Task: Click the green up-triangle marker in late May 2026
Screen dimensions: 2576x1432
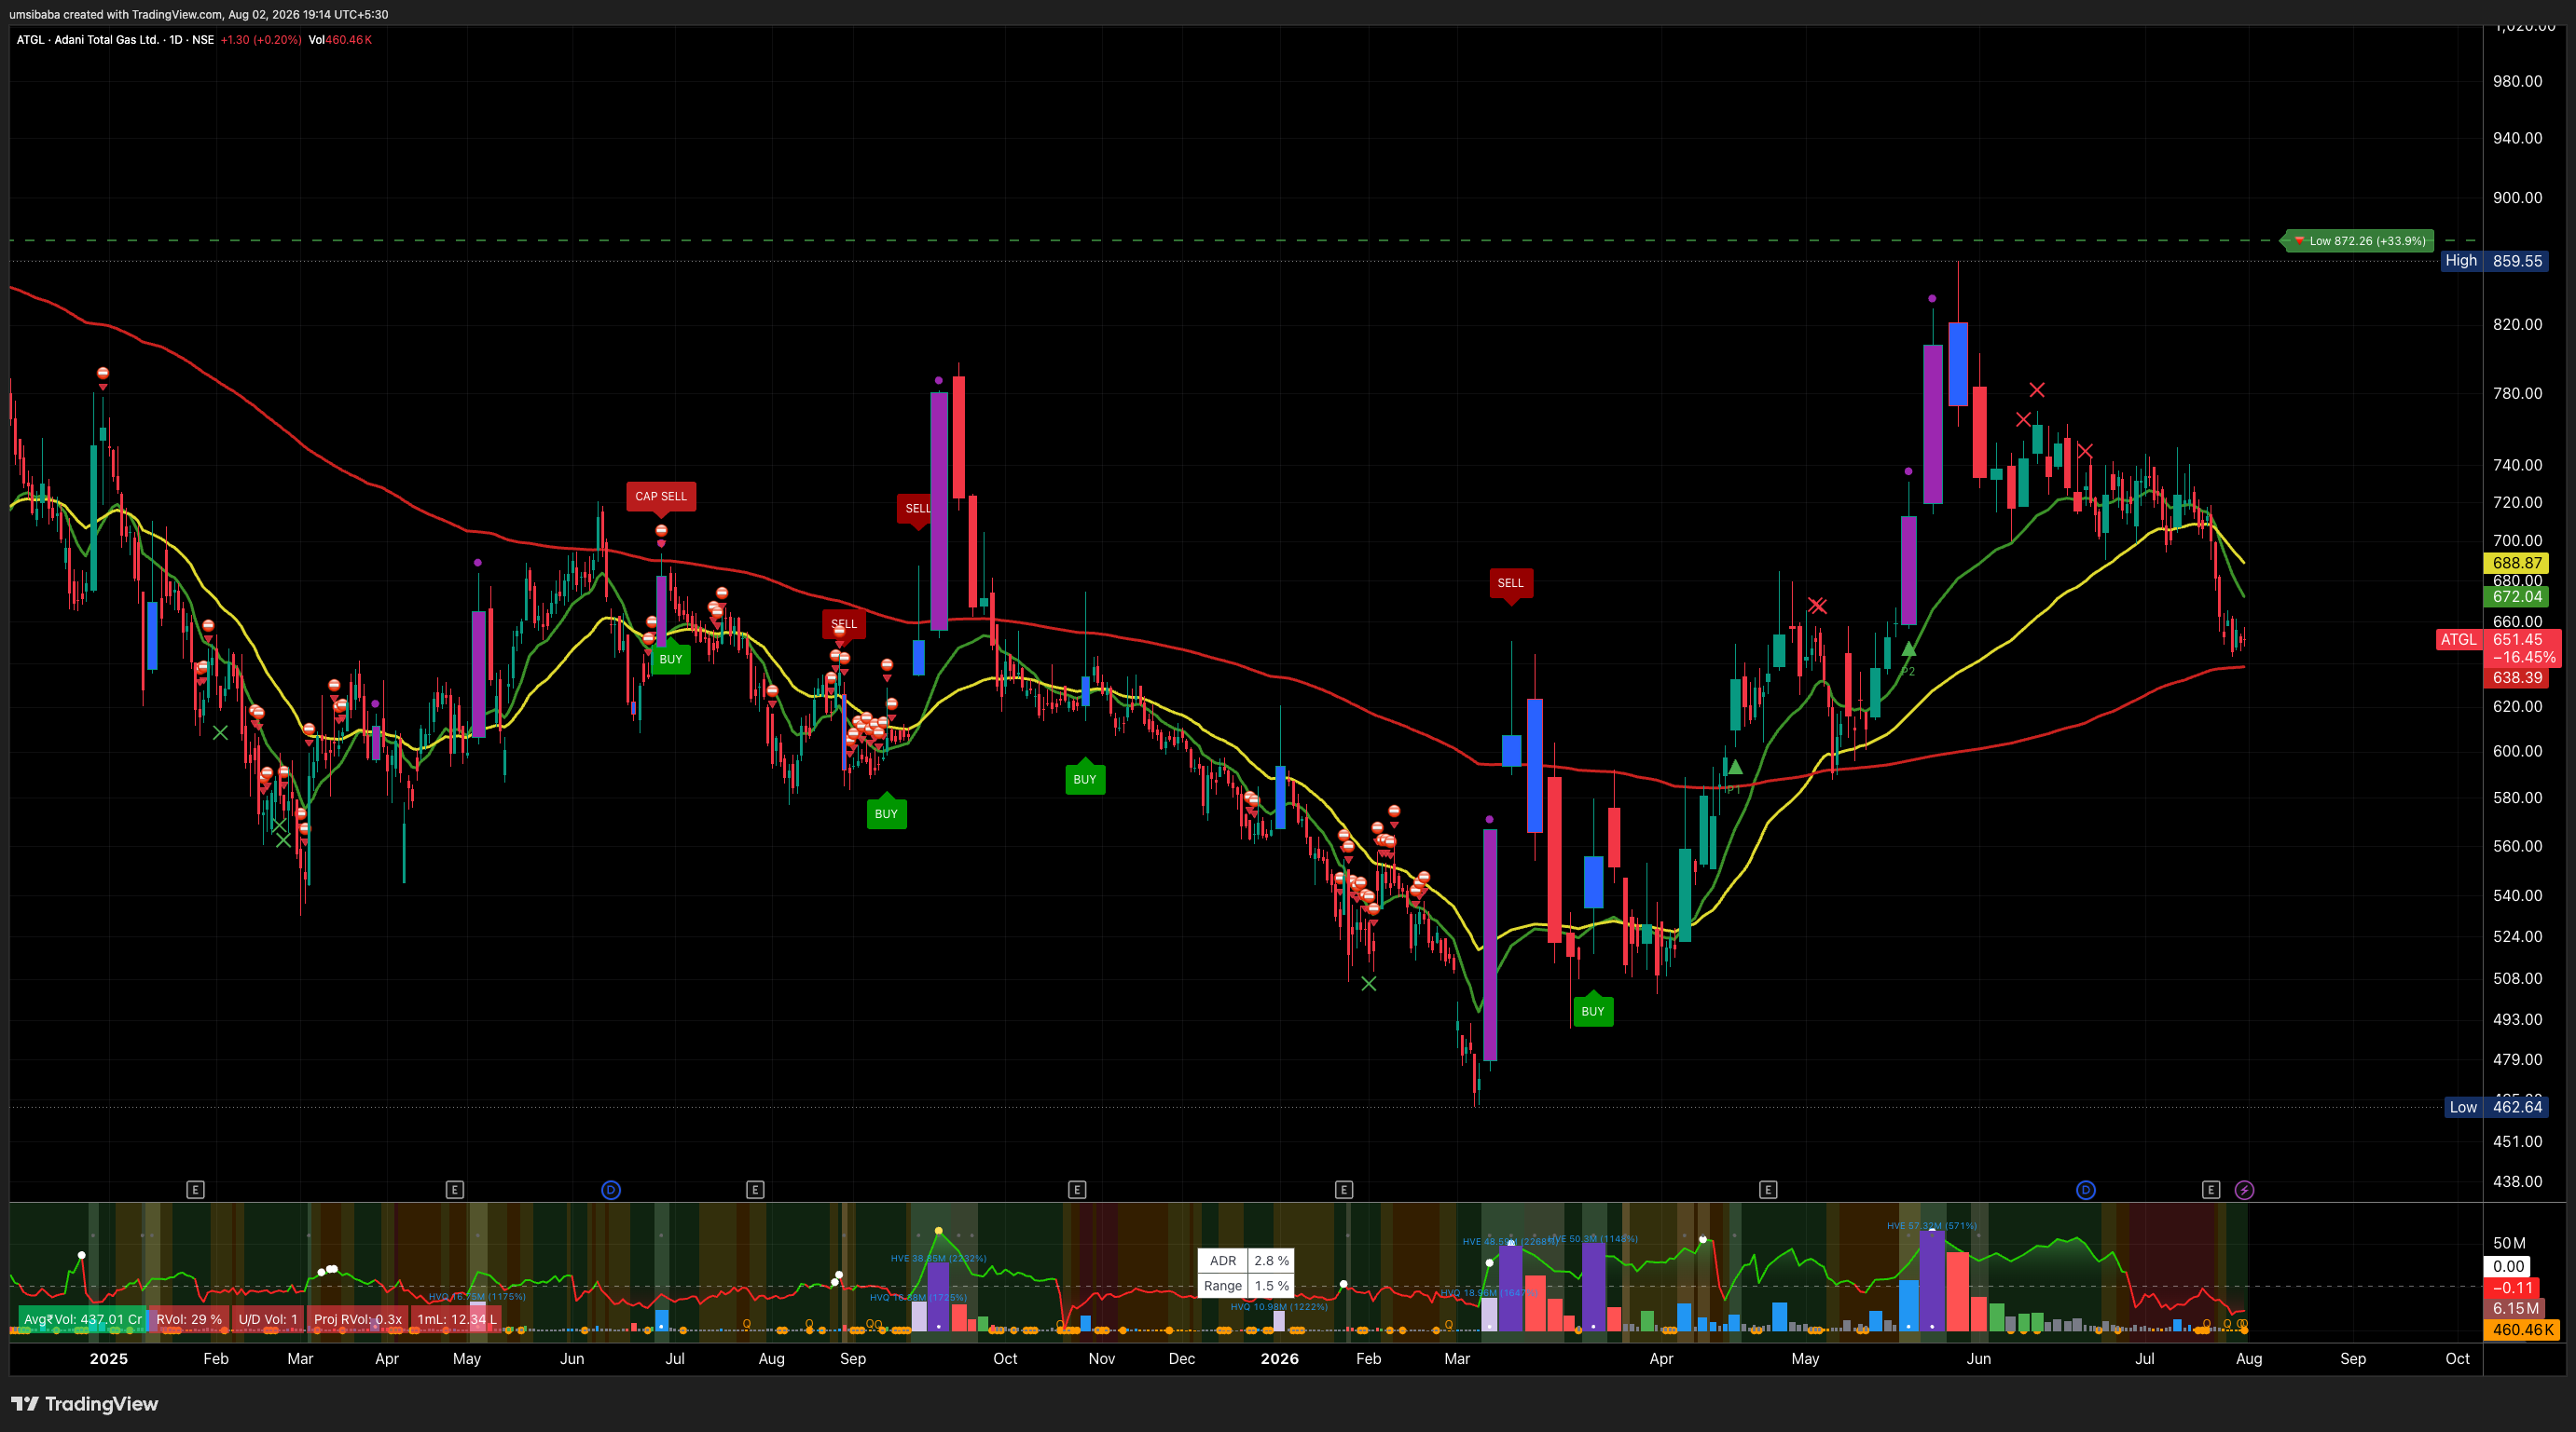Action: 1908,648
